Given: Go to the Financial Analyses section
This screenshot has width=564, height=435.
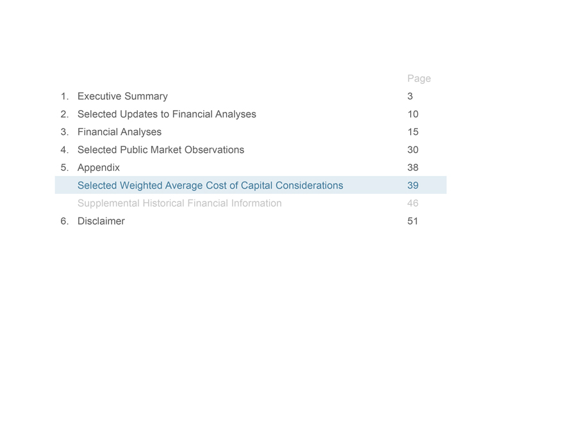Looking at the screenshot, I should [119, 132].
